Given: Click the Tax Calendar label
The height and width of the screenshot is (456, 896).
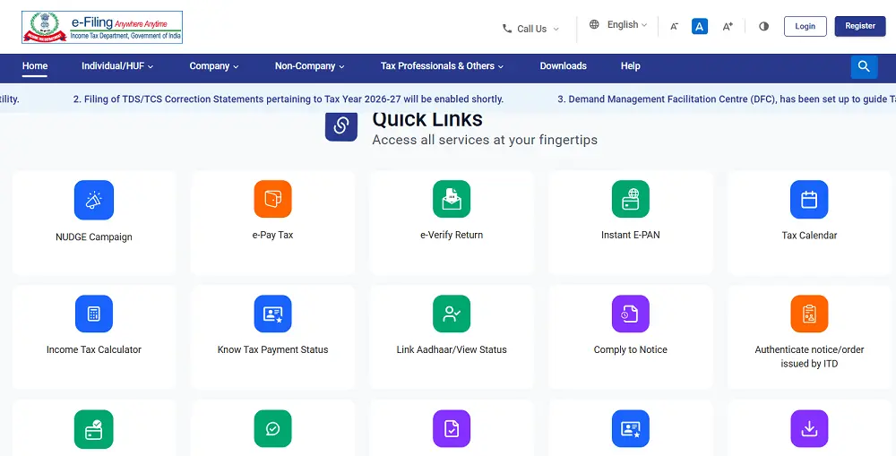Looking at the screenshot, I should 809,236.
